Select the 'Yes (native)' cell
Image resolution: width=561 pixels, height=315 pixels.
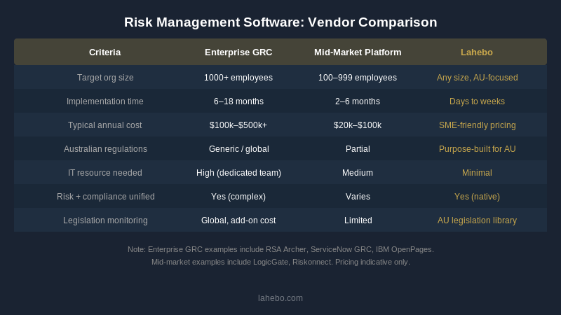click(477, 197)
